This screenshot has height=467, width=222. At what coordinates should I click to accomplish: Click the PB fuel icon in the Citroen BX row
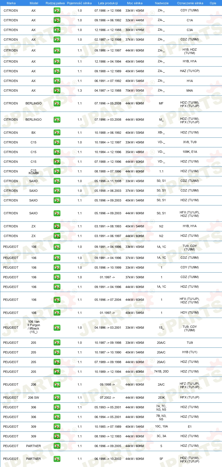57,133
